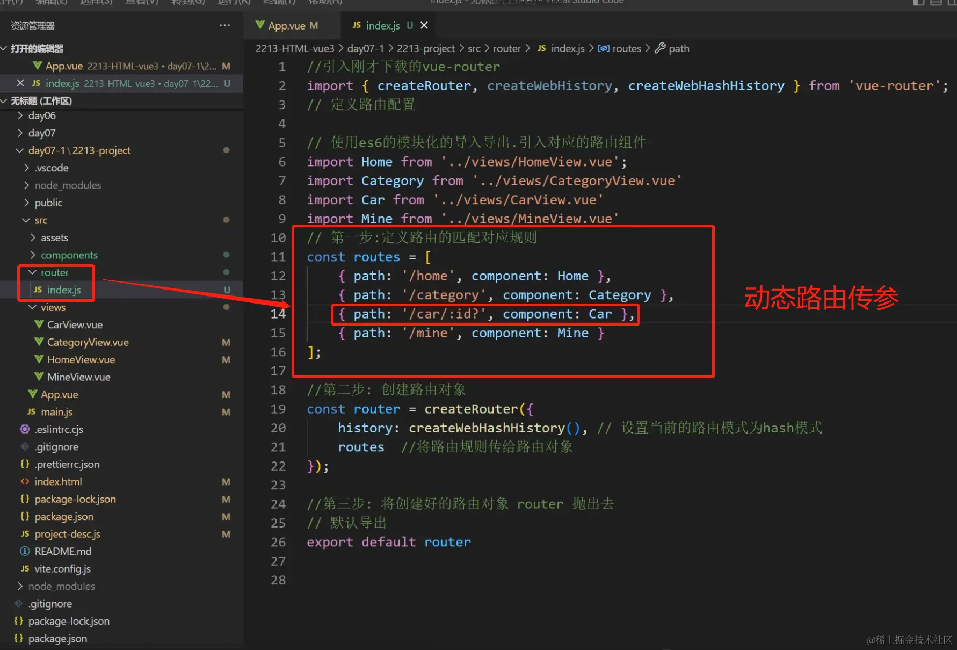
Task: Collapse the day07-1\2213-project folder
Action: click(20, 150)
